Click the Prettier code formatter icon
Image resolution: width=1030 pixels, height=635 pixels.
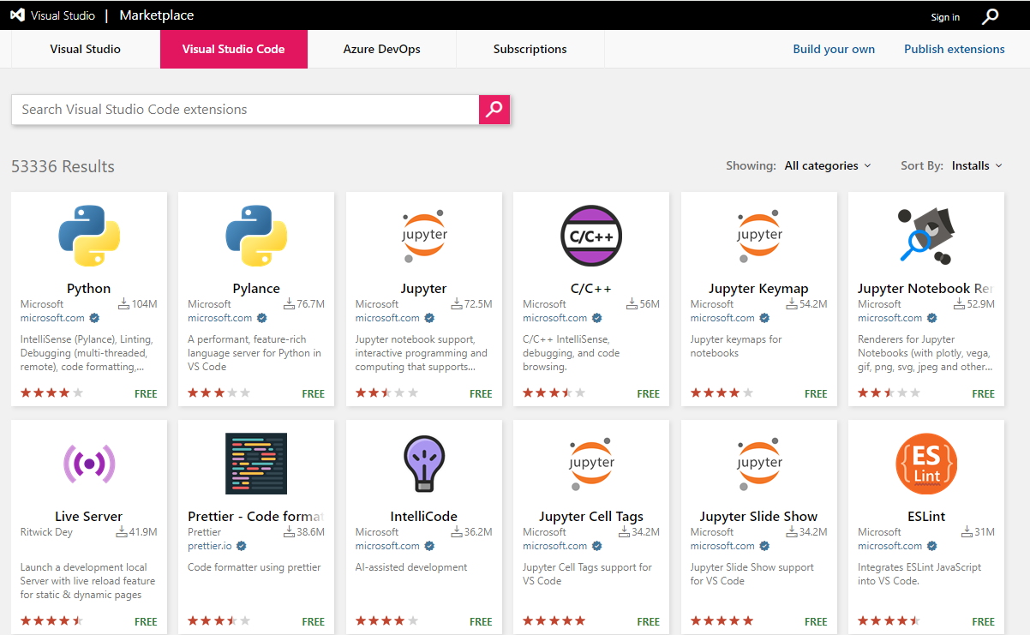pyautogui.click(x=256, y=464)
